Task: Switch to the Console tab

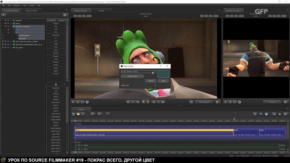Action: pyautogui.click(x=101, y=11)
